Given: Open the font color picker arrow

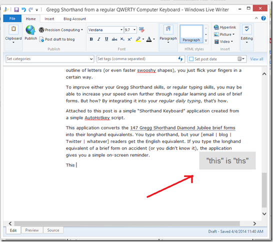Looking at the screenshot, I should [154, 39].
